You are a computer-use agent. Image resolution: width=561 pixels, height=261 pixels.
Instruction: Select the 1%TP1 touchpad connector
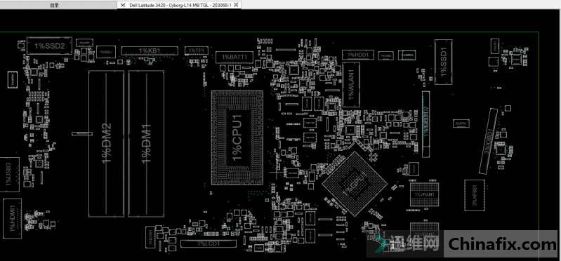197,51
